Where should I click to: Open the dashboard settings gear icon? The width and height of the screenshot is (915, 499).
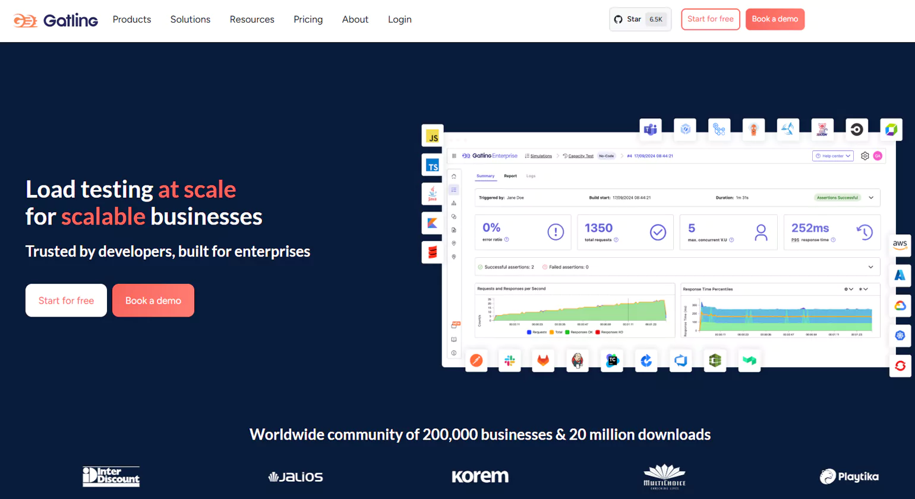pyautogui.click(x=864, y=156)
